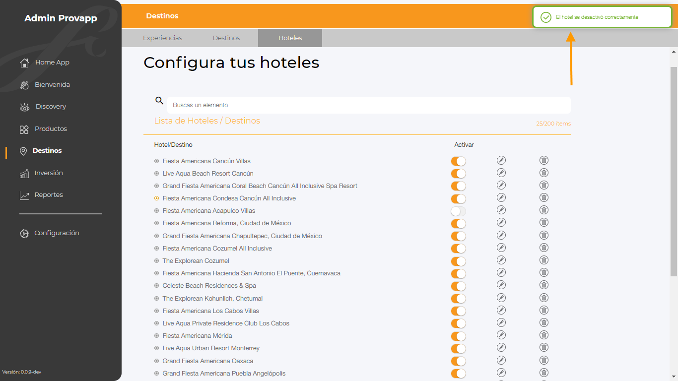Delete Fiesta Americana Cancún Villas
Image resolution: width=678 pixels, height=381 pixels.
tap(544, 160)
